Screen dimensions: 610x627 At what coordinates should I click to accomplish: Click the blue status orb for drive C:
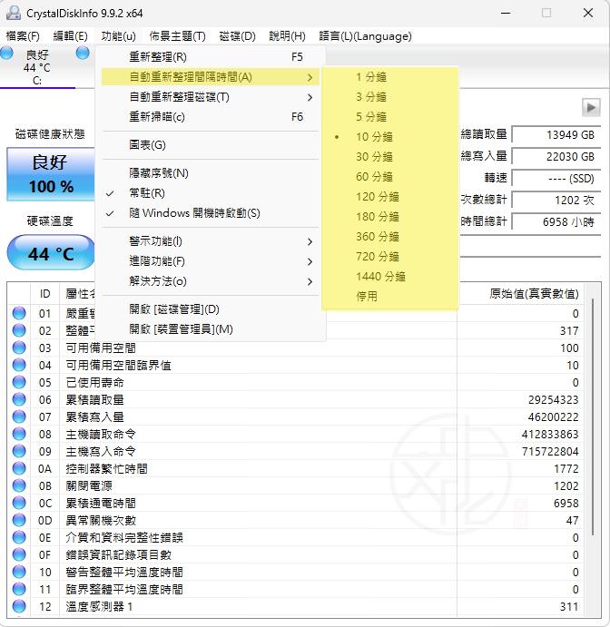[x=6, y=53]
